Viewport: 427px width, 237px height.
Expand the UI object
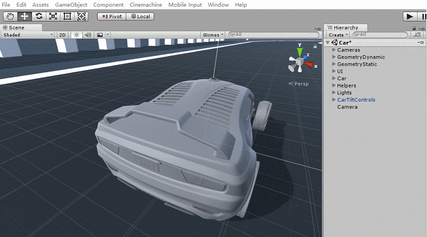pos(334,71)
